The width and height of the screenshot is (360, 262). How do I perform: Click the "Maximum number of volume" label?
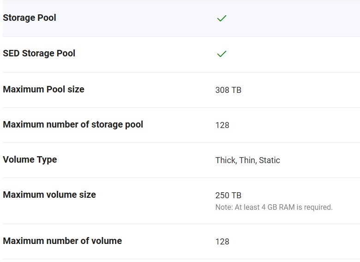[x=62, y=241]
